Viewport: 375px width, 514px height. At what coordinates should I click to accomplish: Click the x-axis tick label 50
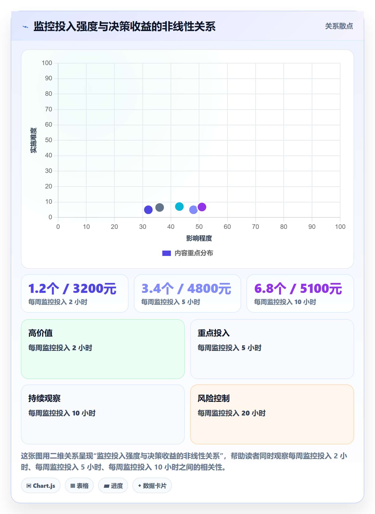[x=199, y=227]
